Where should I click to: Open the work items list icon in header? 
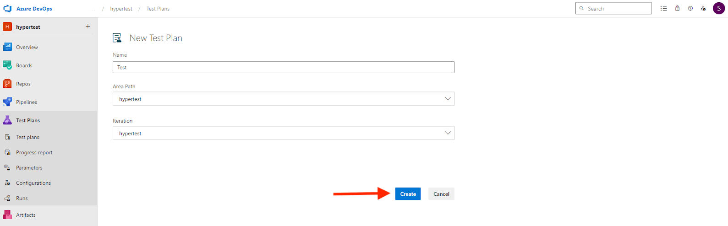(663, 9)
